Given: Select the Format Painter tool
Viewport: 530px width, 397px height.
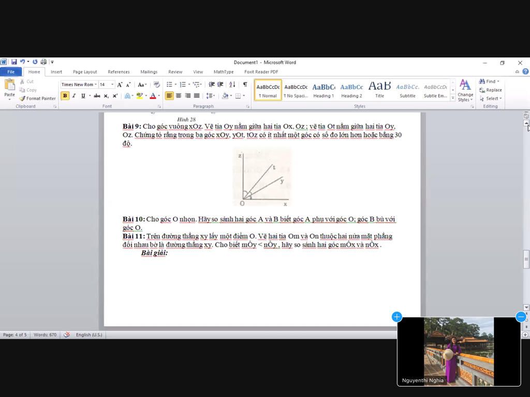Looking at the screenshot, I should tap(37, 98).
